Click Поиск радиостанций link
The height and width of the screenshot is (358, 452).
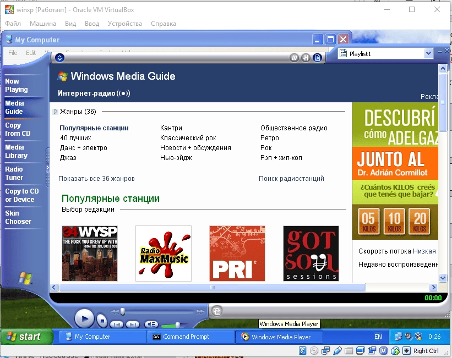tap(291, 179)
